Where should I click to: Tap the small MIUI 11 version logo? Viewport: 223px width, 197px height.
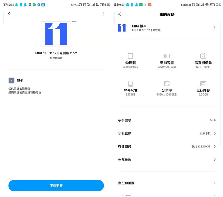pyautogui.click(x=122, y=28)
